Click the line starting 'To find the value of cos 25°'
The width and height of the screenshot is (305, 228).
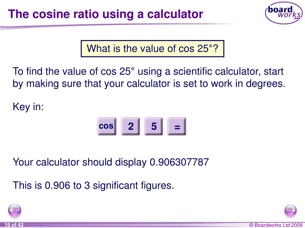pyautogui.click(x=148, y=72)
